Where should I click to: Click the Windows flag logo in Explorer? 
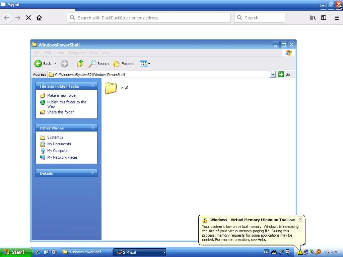tap(288, 53)
